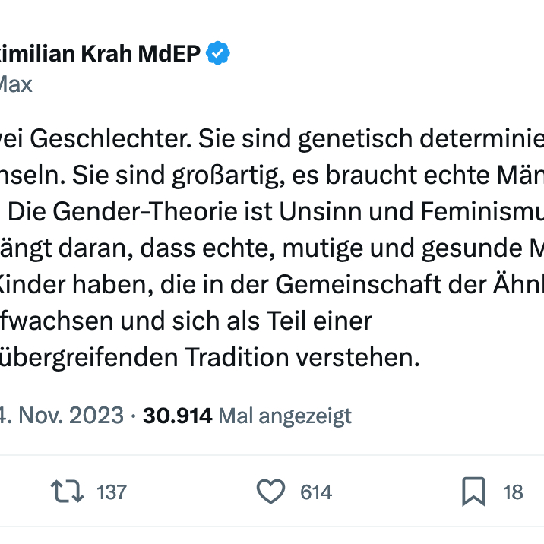
Task: Click the blue verified badge
Action: [219, 54]
